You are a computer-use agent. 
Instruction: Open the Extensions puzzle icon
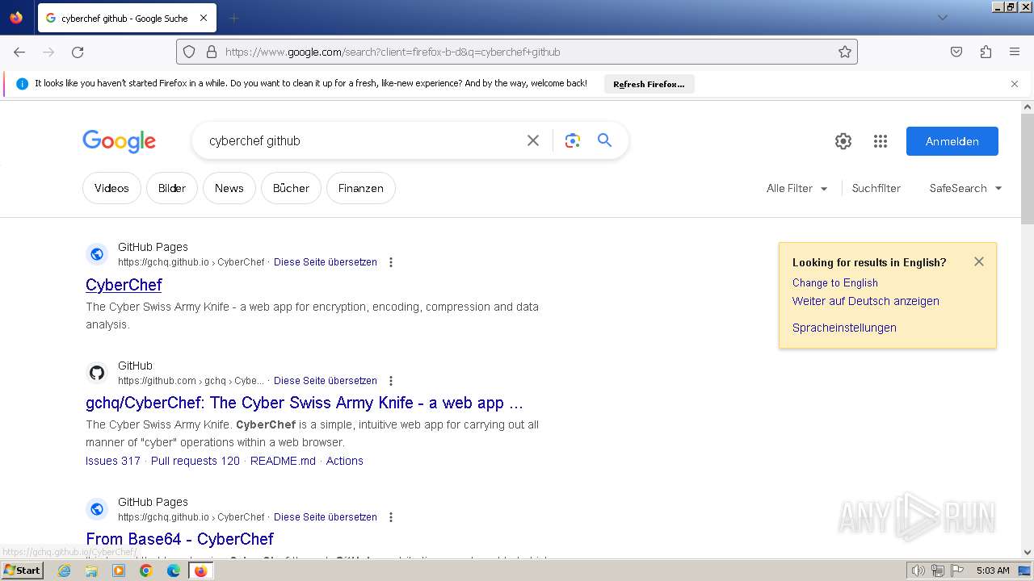pyautogui.click(x=986, y=52)
